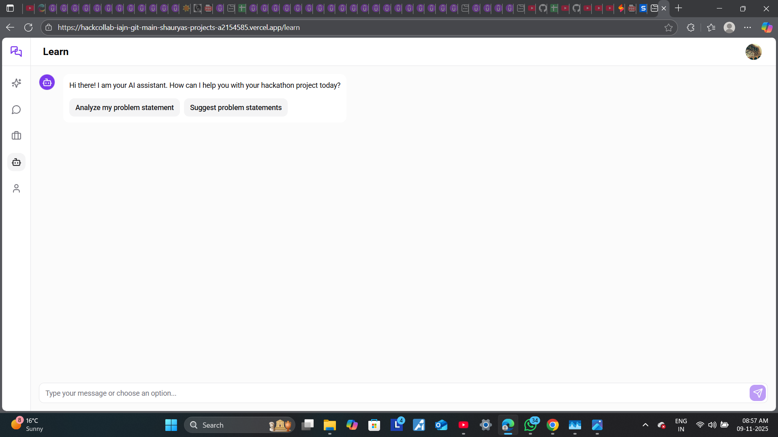Open the person profile sidebar icon
Image resolution: width=778 pixels, height=437 pixels.
coord(16,189)
